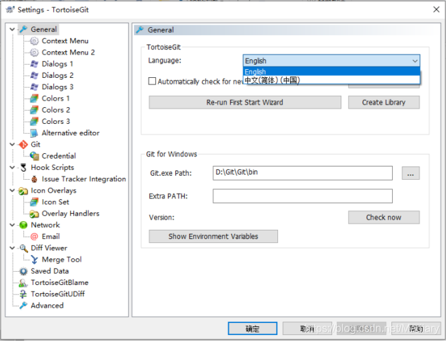Click the Colors 1 palette icon
The image size is (446, 341).
34,99
